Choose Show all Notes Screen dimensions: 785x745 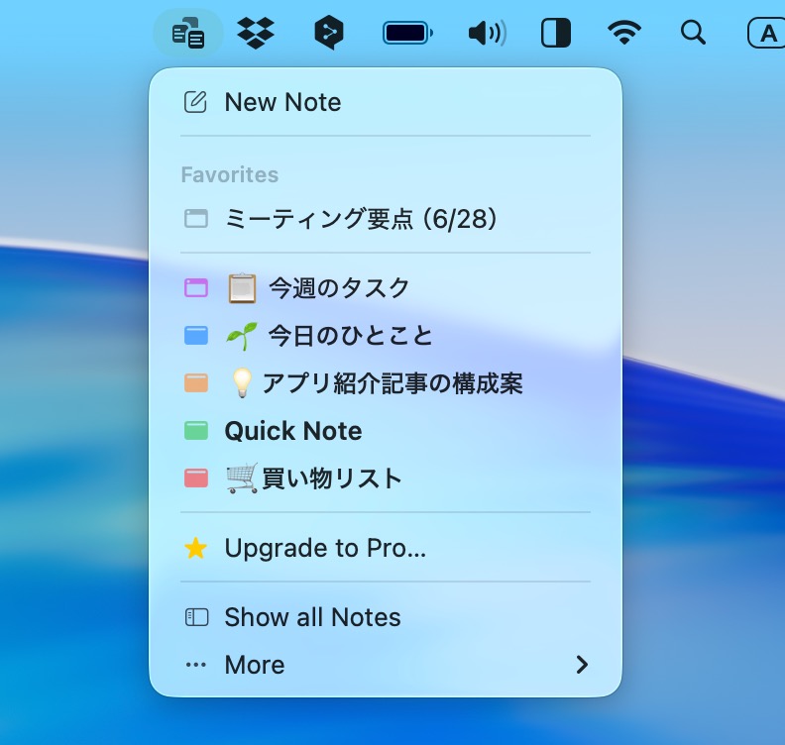[x=312, y=617]
